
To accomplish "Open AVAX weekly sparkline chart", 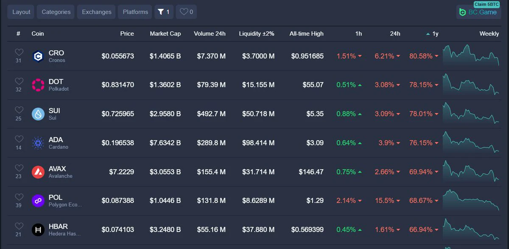I will click(x=471, y=171).
